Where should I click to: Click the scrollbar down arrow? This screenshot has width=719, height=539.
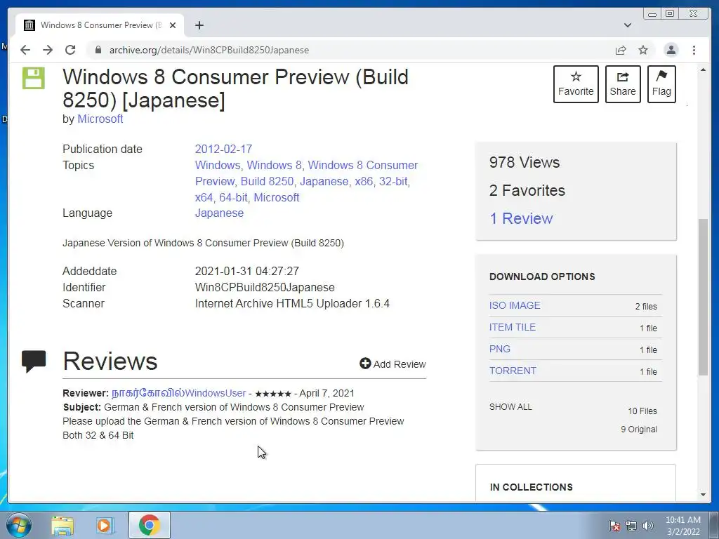pyautogui.click(x=703, y=495)
